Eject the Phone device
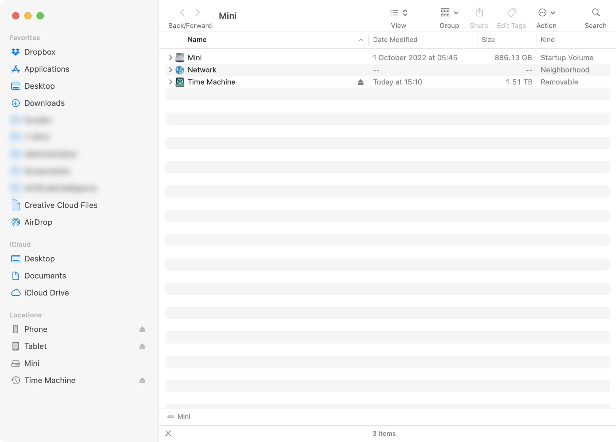Screen dimensions: 616x442 142,329
